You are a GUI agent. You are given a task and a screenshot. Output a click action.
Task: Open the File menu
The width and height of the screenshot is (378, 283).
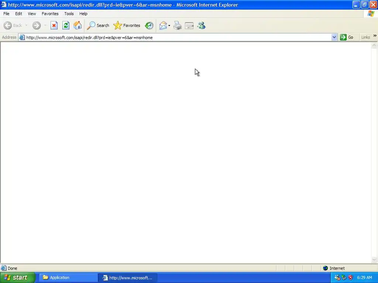click(x=6, y=14)
